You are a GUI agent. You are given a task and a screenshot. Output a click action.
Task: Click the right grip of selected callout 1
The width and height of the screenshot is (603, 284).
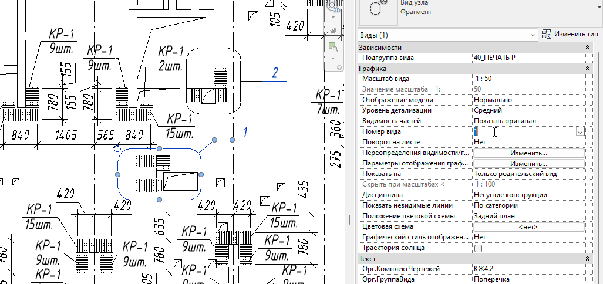coord(201,174)
